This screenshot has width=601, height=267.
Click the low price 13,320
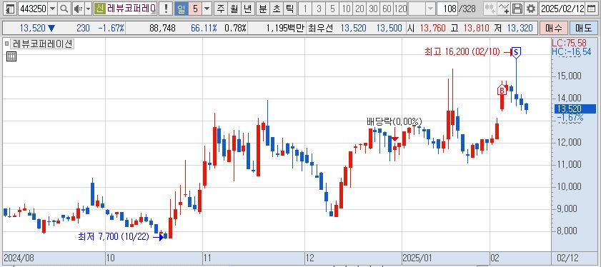[520, 28]
